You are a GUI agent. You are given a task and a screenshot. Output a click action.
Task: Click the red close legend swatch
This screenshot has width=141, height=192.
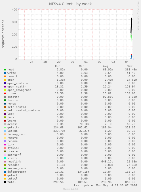5,93
